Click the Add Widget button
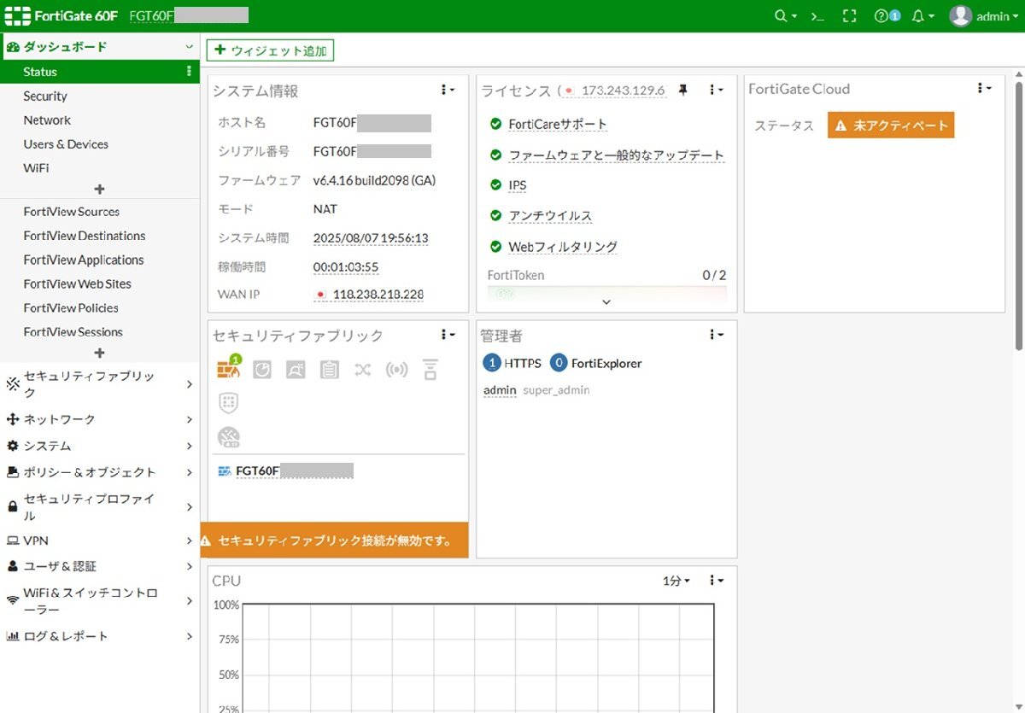Viewport: 1025px width, 713px height. (x=270, y=51)
